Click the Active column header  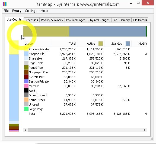point(91,44)
